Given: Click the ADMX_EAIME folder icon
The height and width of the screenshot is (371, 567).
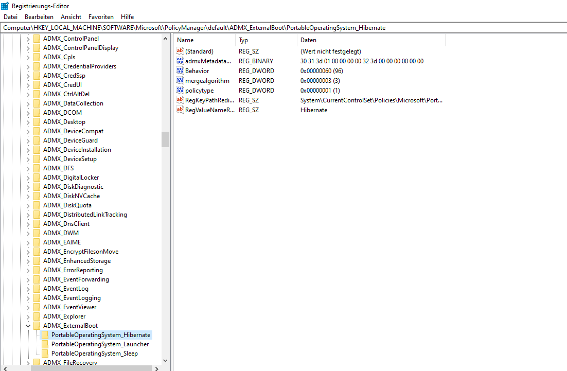Looking at the screenshot, I should click(37, 242).
